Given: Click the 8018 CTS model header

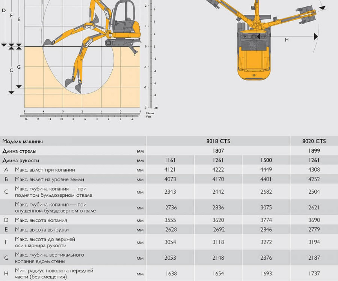Looking at the screenshot, I should pyautogui.click(x=218, y=141).
